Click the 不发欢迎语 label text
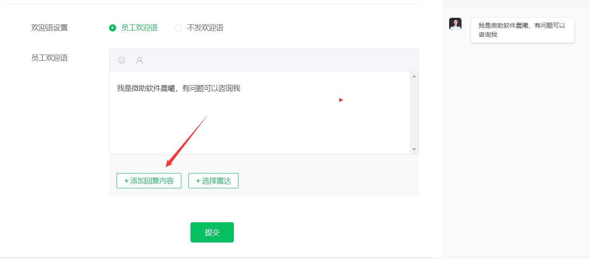The height and width of the screenshot is (259, 590). 205,28
